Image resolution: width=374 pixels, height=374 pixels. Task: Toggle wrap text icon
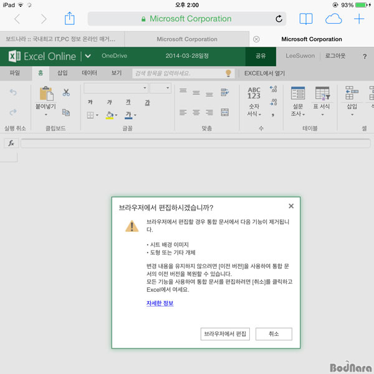click(x=224, y=92)
